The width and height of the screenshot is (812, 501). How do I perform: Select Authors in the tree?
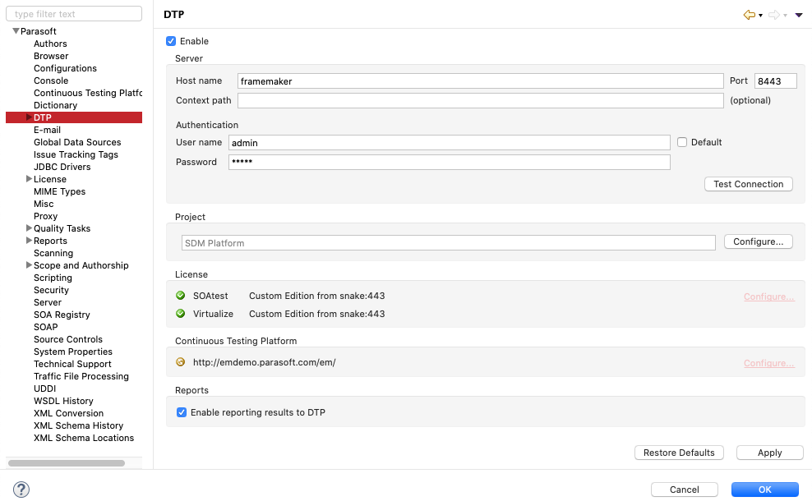pyautogui.click(x=50, y=44)
